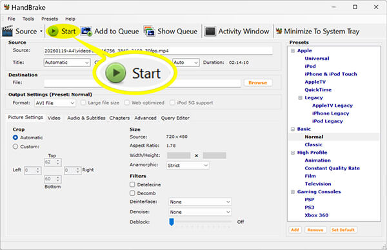The height and width of the screenshot is (250, 387).
Task: Click Minimize To System Tray icon
Action: (x=279, y=31)
